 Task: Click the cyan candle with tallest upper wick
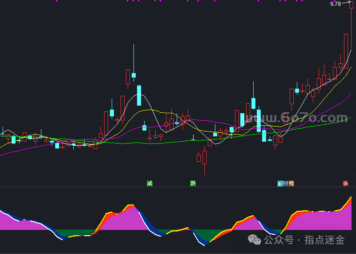pyautogui.click(x=133, y=75)
